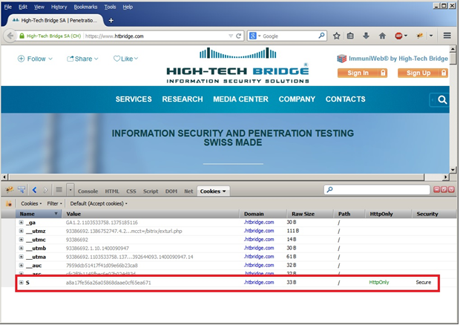This screenshot has width=460, height=325.
Task: Expand the S cookie row
Action: [22, 283]
